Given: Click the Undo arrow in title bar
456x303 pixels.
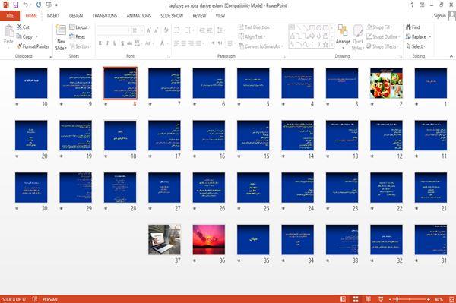Looking at the screenshot, I should [26, 5].
